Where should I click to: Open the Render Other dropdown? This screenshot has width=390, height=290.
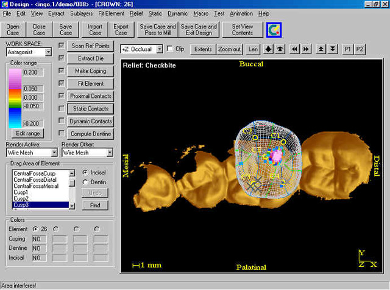tap(110, 153)
